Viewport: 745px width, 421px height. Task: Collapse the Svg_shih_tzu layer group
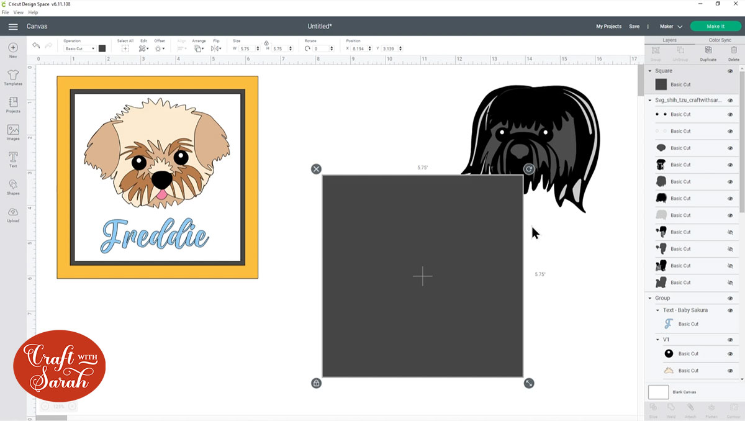click(x=650, y=99)
